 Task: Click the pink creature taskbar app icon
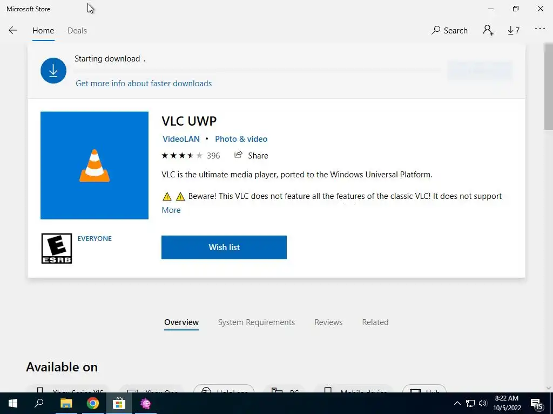pos(146,403)
